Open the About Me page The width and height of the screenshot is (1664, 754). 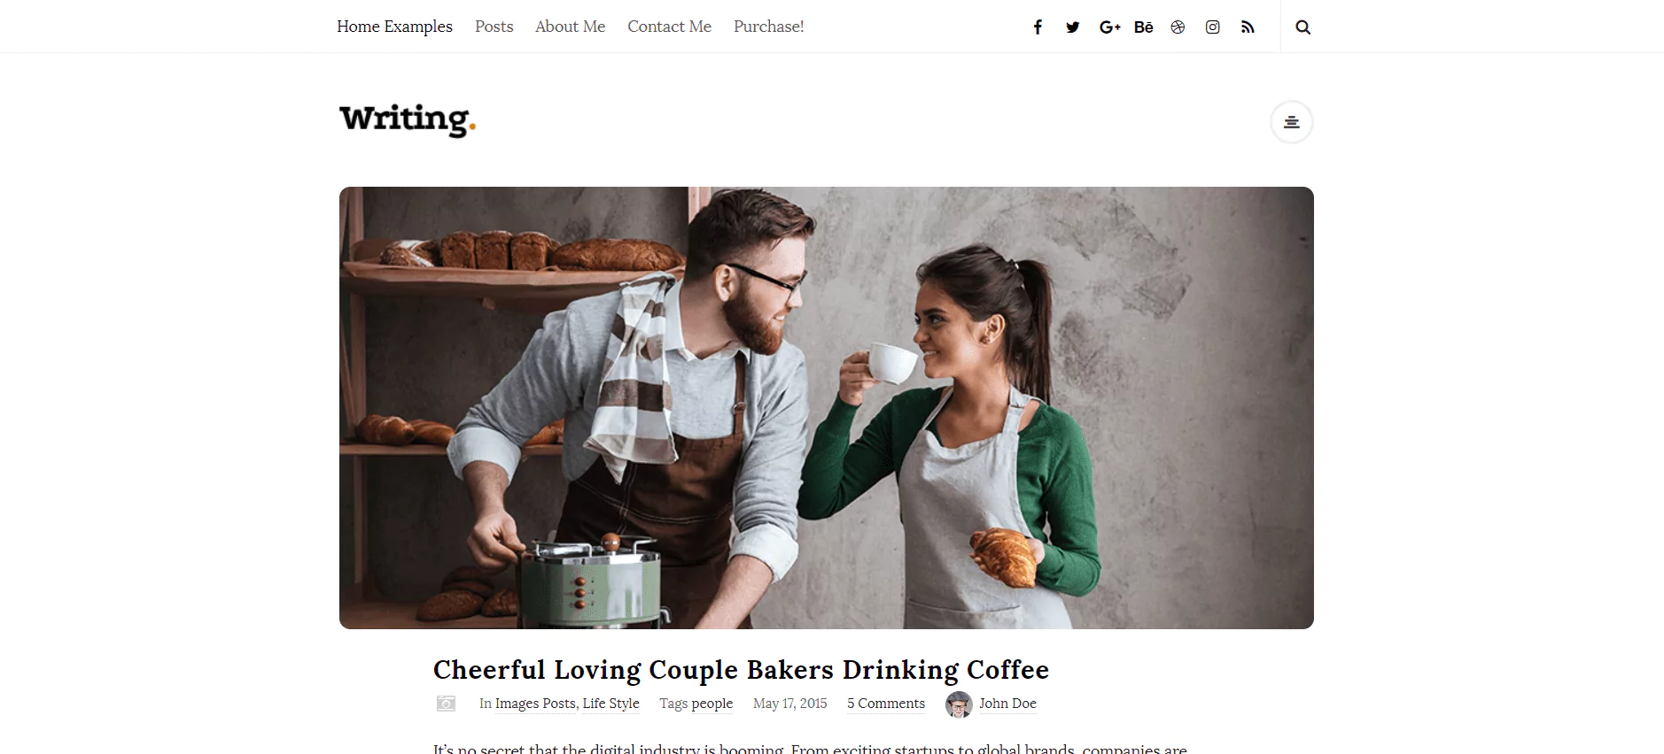tap(570, 27)
